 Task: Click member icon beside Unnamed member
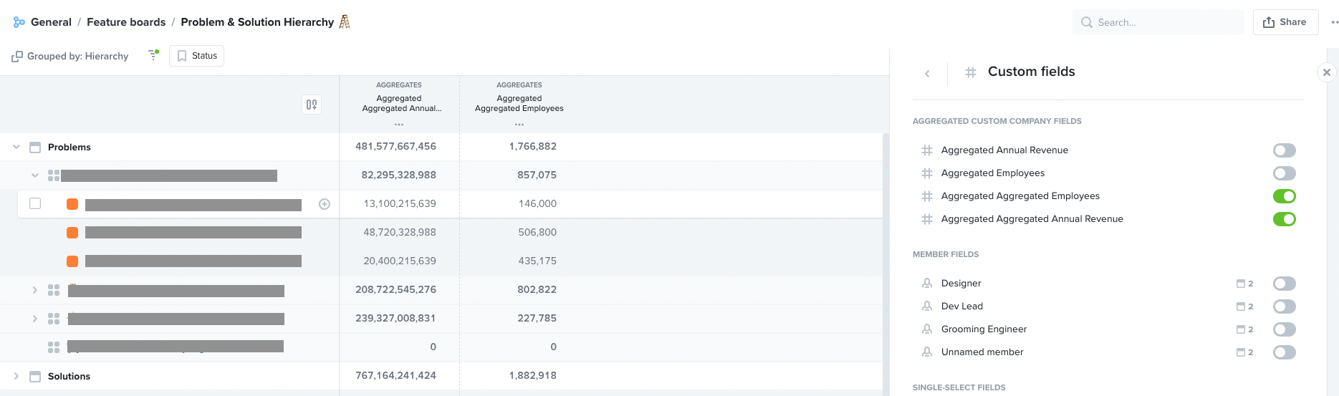(x=927, y=352)
